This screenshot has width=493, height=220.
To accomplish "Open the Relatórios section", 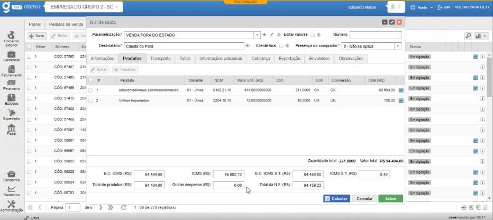I will tap(11, 191).
